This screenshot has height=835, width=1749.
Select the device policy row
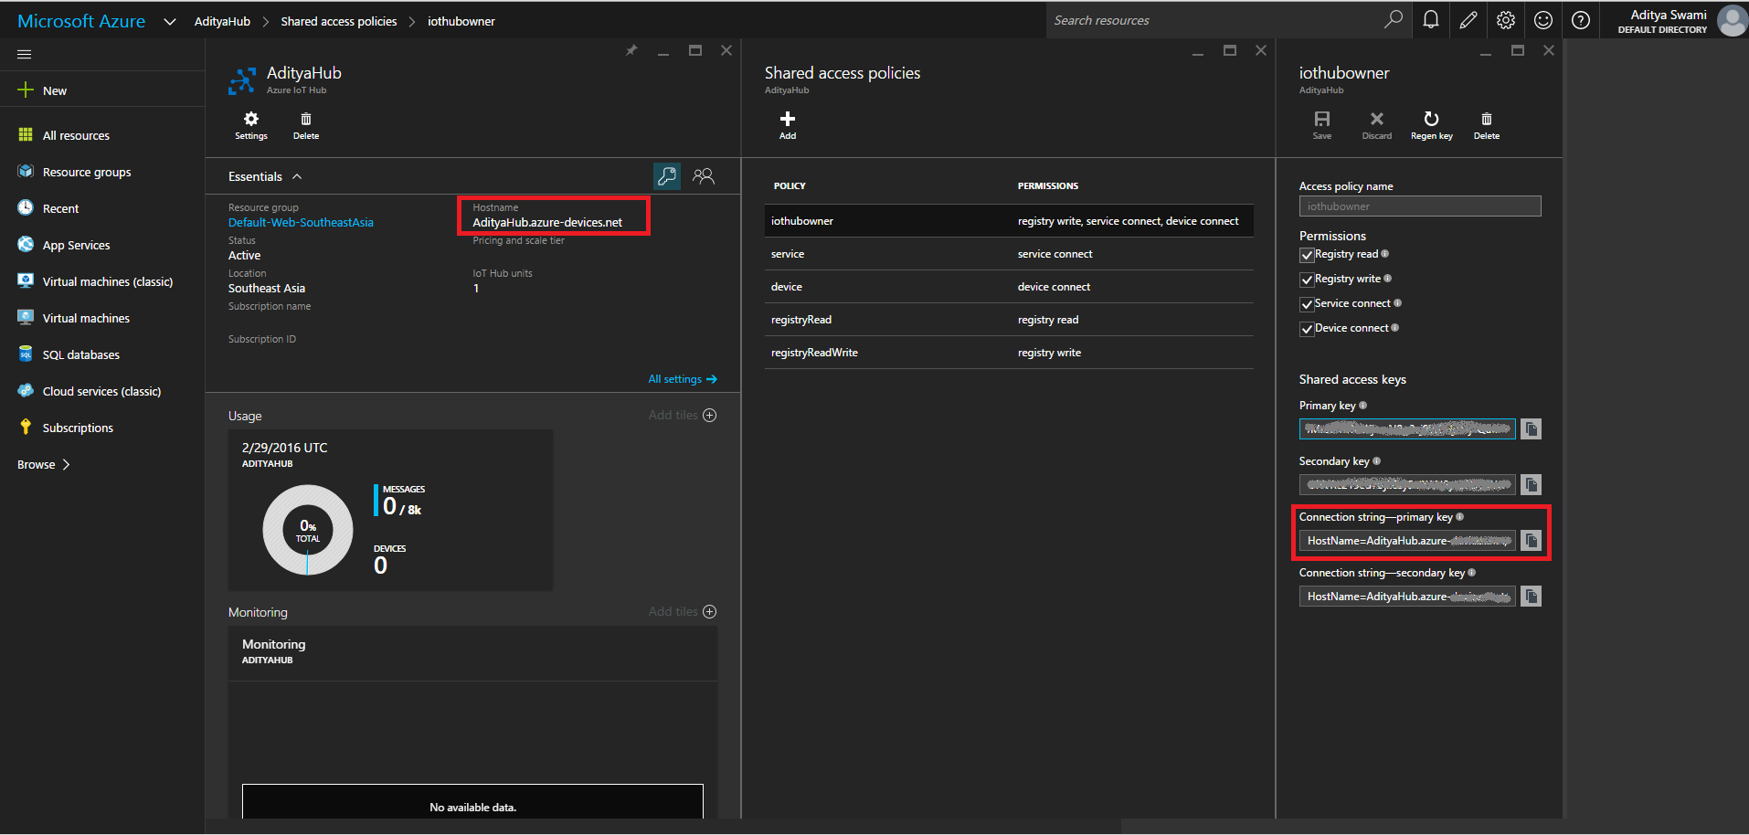[x=1009, y=287]
